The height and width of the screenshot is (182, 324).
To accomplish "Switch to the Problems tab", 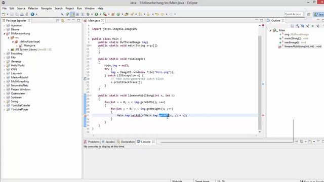I will [x=92, y=142].
